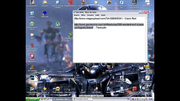Click the word Tradução in the note
This screenshot has height=101, width=180.
(101, 27)
